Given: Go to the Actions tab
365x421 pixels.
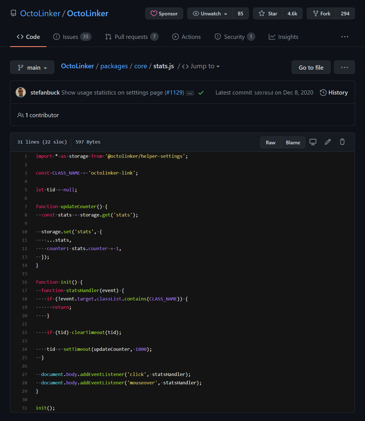Looking at the screenshot, I should 186,37.
